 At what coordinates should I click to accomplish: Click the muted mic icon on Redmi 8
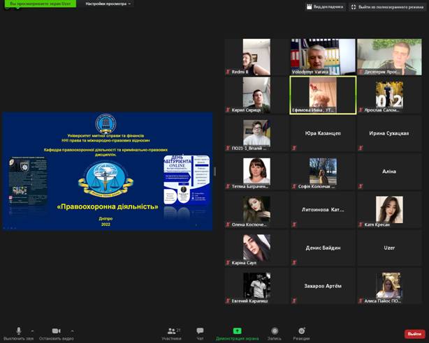[228, 72]
